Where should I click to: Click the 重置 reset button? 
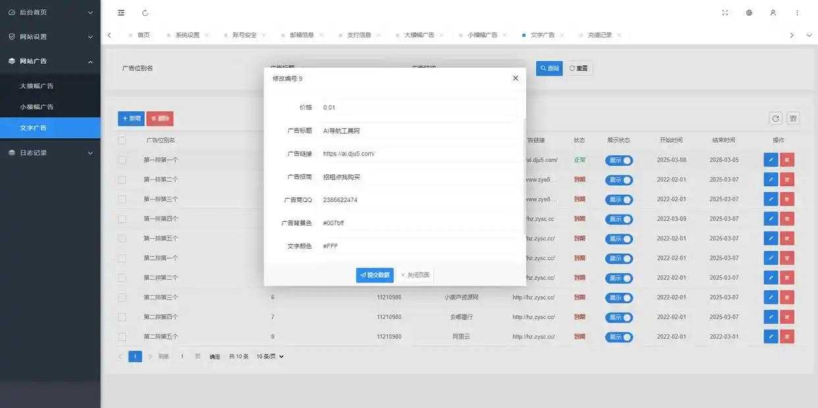tap(578, 68)
